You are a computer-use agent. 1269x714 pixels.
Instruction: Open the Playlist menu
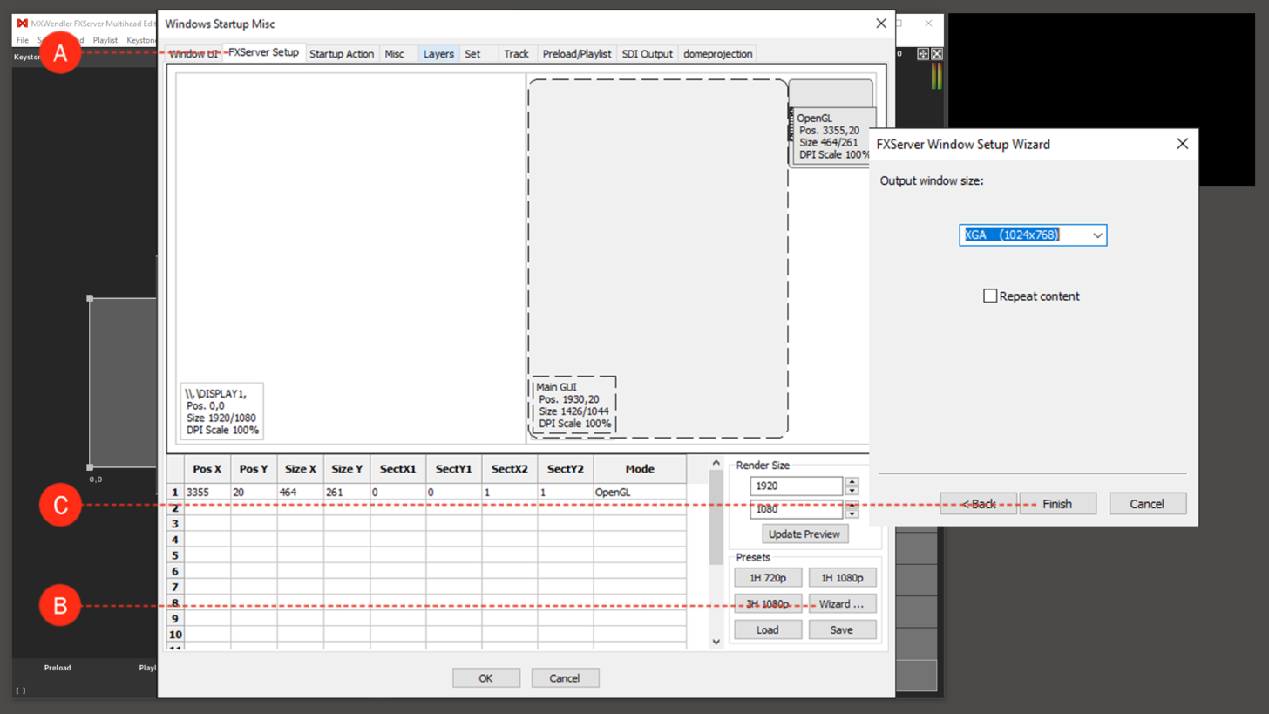pos(105,39)
